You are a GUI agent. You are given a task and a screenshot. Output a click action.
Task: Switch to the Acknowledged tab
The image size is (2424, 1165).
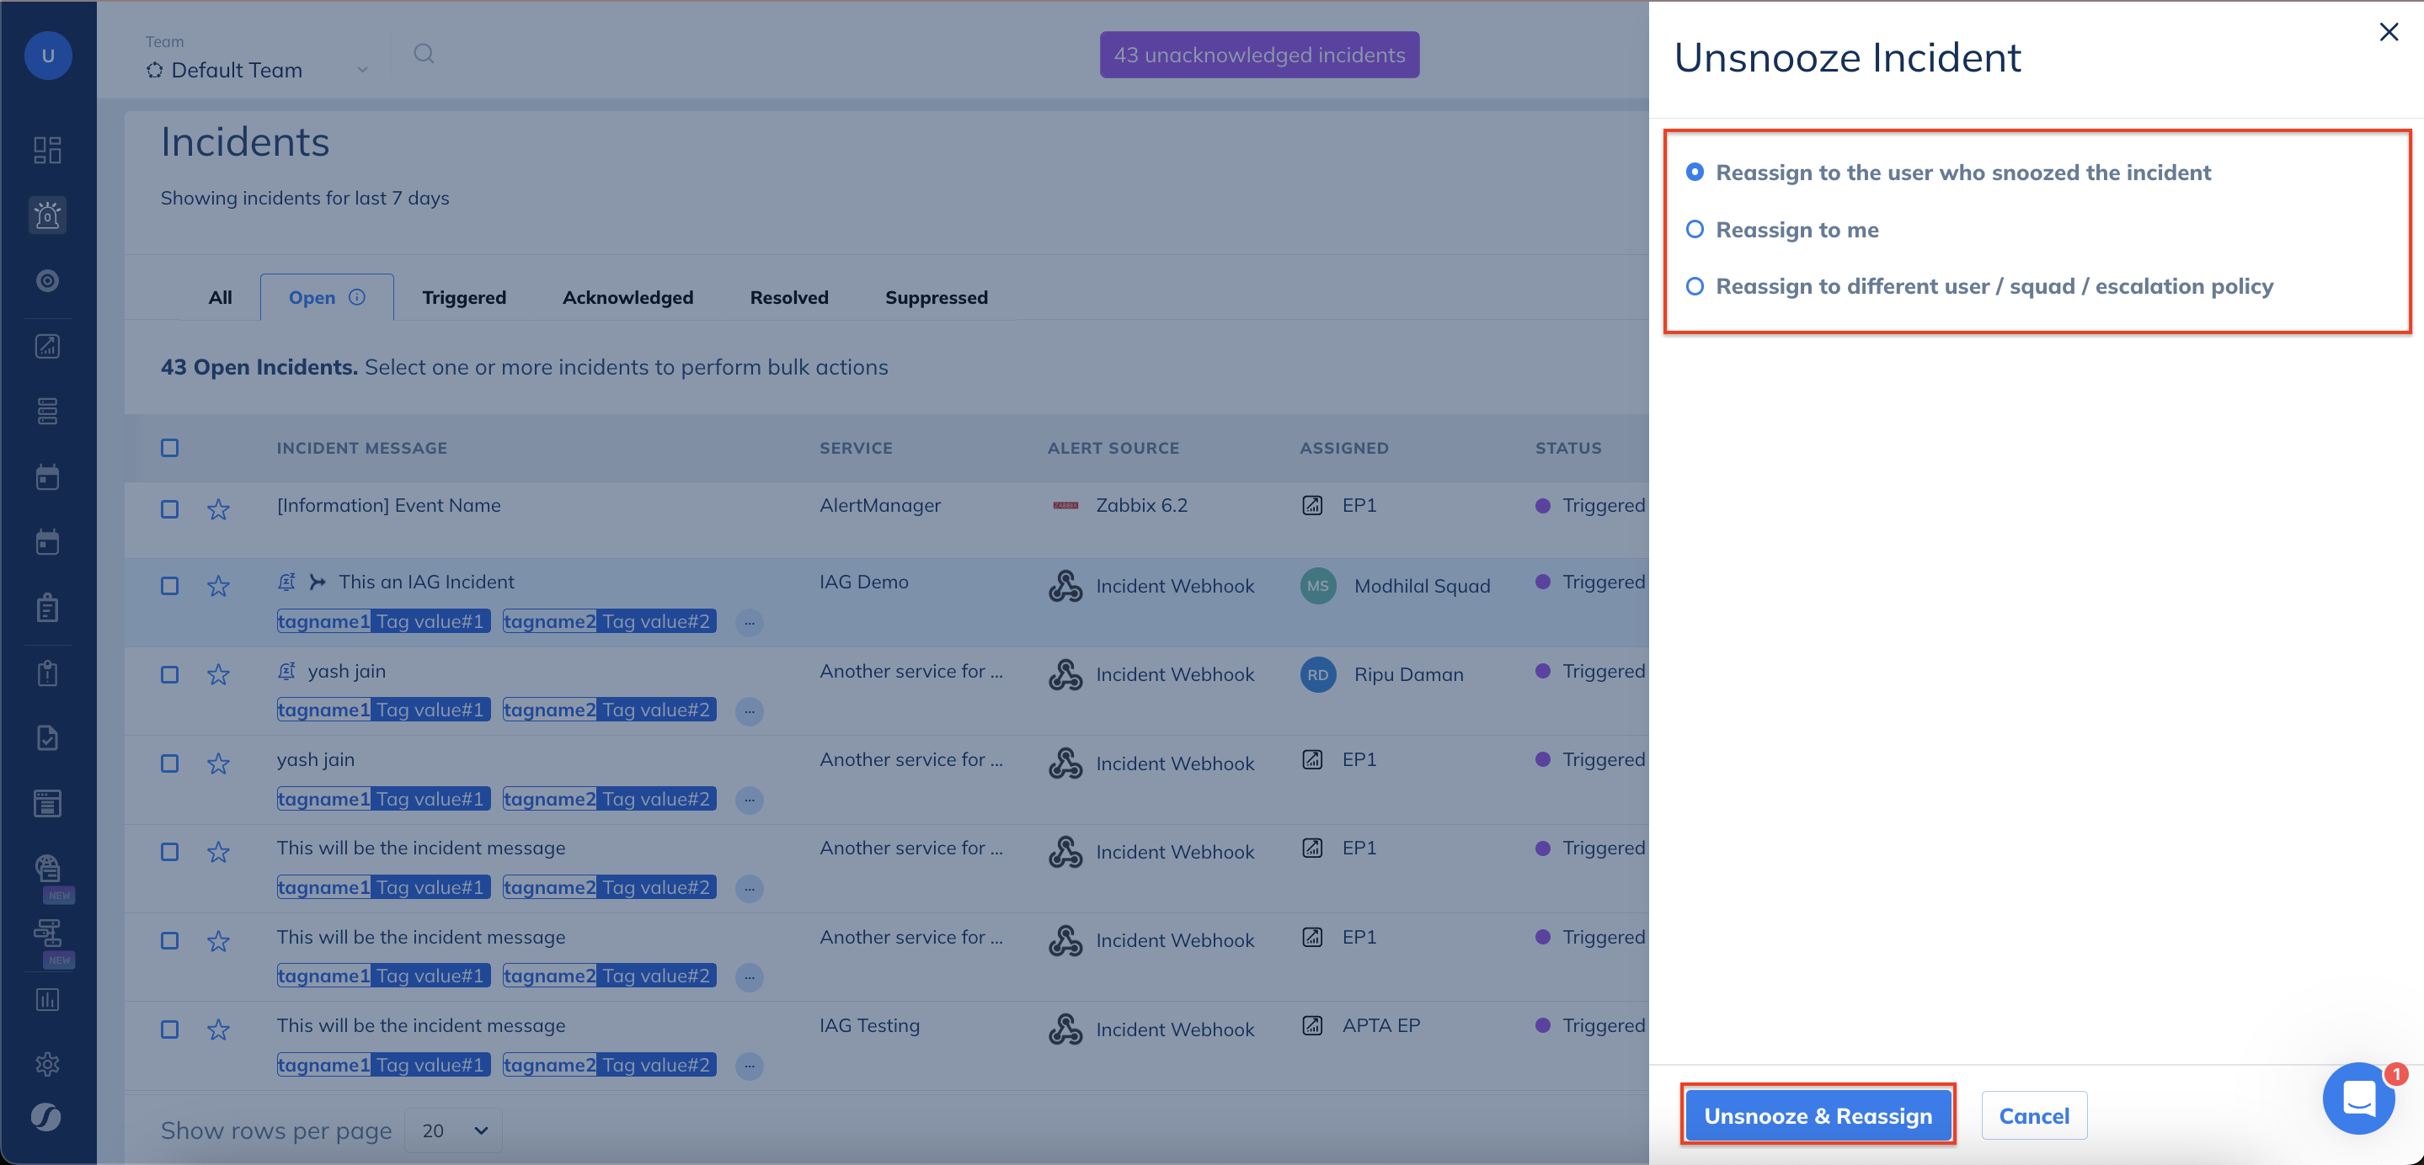click(x=627, y=297)
